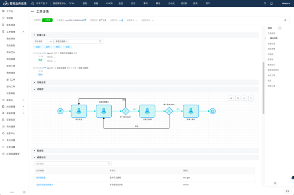Click the 用户发起 node in flowchart

pyautogui.click(x=79, y=111)
